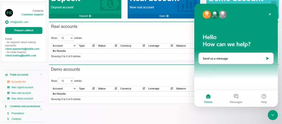Open the chat widget Help icon
The height and width of the screenshot is (124, 282).
point(264,96)
